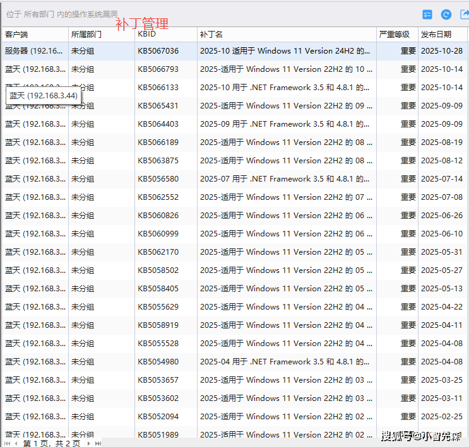Click the export share icon
469x447 pixels.
[464, 15]
